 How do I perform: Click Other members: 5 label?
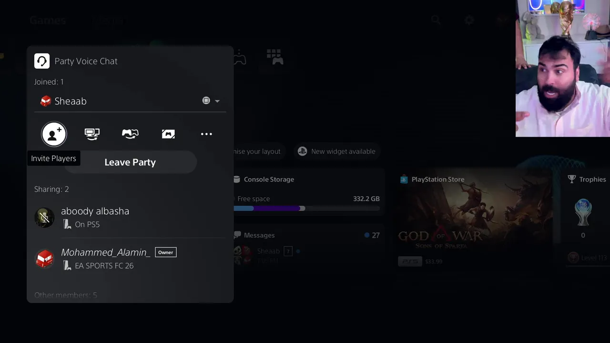[x=66, y=295]
